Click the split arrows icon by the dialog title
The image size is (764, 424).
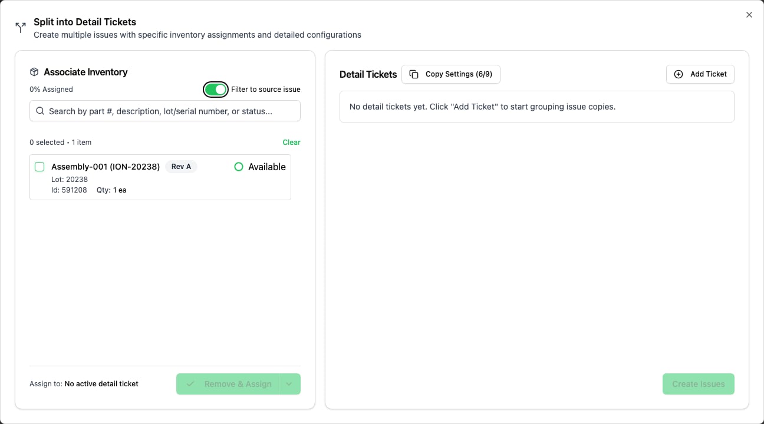[21, 28]
